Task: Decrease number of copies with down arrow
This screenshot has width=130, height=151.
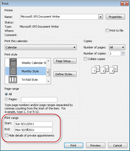Action: coord(123,55)
